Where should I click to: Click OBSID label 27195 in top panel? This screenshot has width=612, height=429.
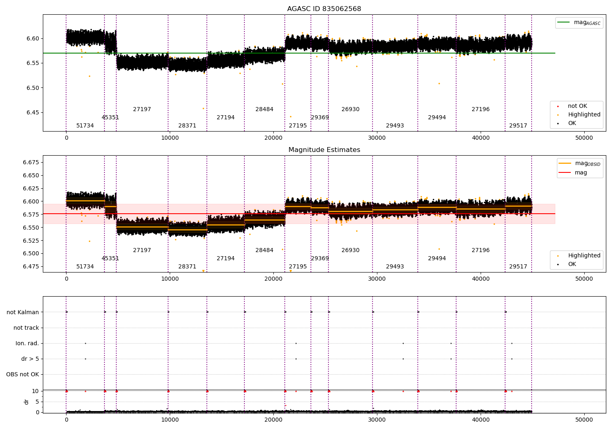[x=298, y=126]
